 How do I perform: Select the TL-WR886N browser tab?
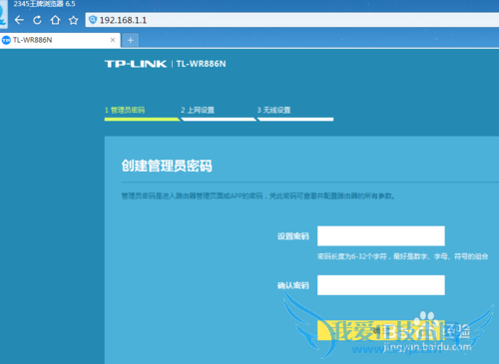point(60,40)
